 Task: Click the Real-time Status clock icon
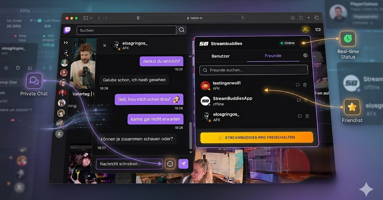[347, 39]
